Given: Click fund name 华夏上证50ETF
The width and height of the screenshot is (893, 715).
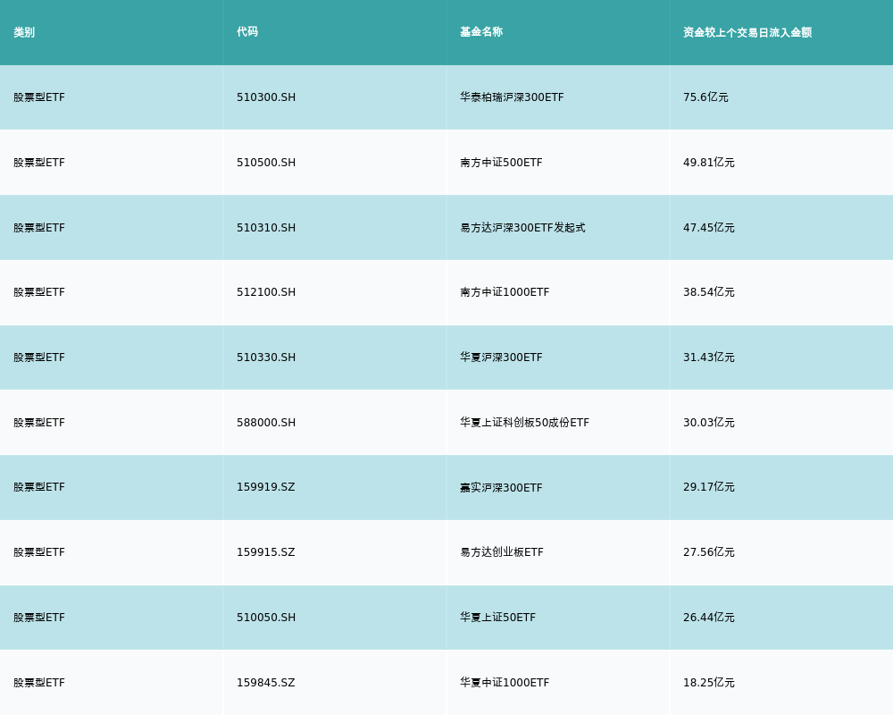Looking at the screenshot, I should [x=497, y=618].
